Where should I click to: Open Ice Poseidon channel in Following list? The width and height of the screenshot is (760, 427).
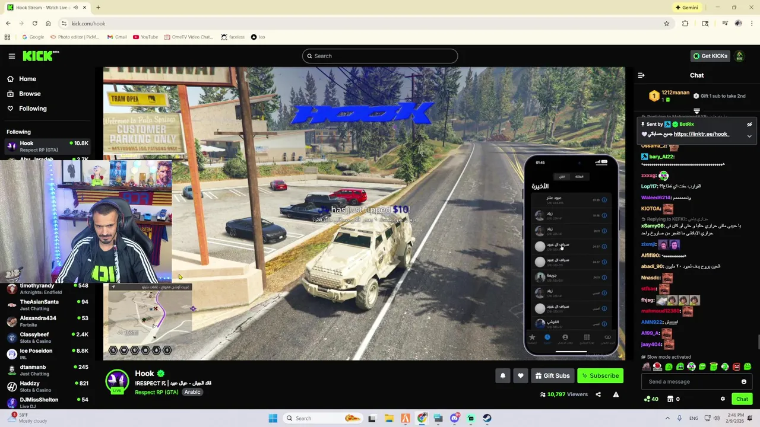tap(47, 354)
